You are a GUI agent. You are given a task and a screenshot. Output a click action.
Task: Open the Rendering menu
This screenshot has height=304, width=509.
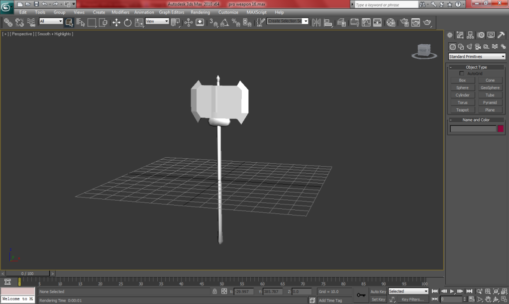200,12
